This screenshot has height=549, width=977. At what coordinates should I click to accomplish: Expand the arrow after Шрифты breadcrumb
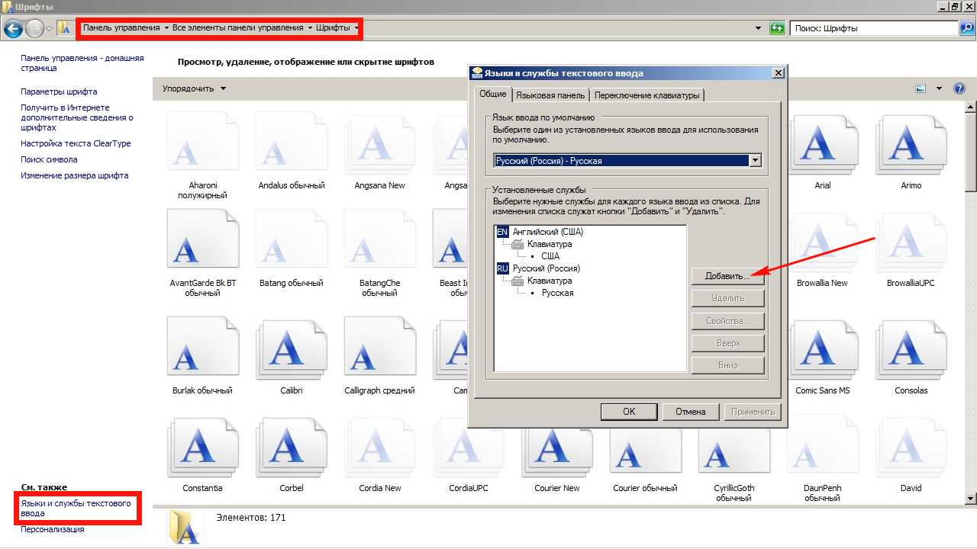[x=356, y=28]
